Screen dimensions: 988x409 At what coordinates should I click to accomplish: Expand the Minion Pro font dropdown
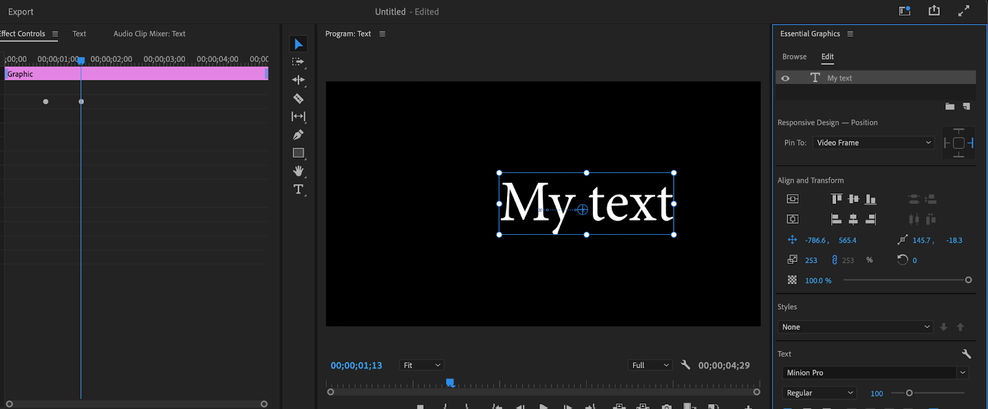pyautogui.click(x=962, y=373)
